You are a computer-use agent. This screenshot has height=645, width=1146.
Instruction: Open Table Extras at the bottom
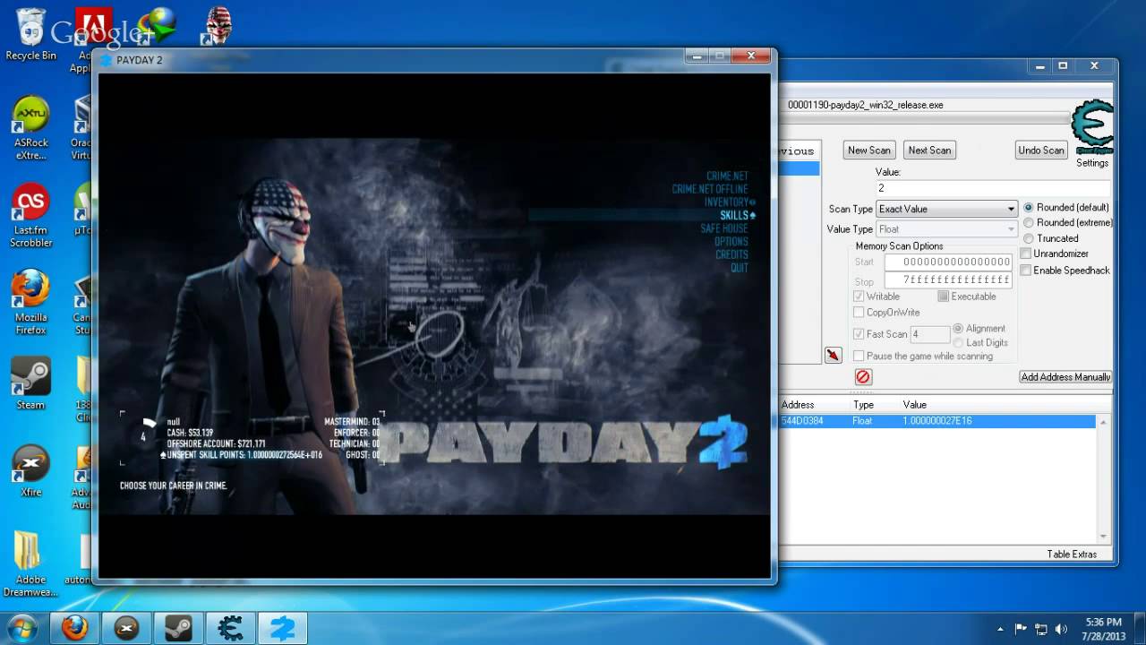(1072, 555)
